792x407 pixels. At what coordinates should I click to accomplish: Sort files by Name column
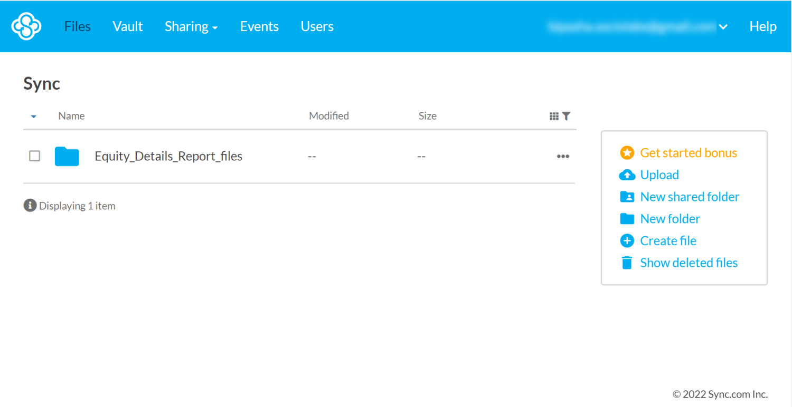click(71, 116)
